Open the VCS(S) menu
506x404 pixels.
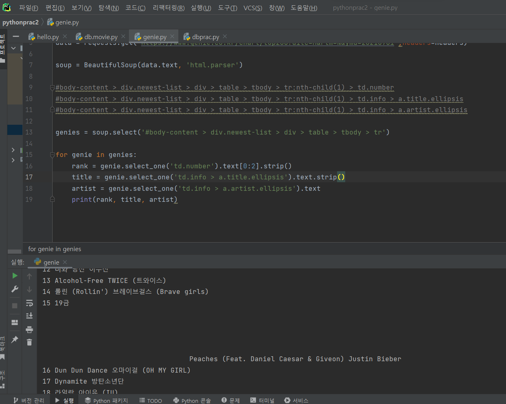[x=253, y=8]
